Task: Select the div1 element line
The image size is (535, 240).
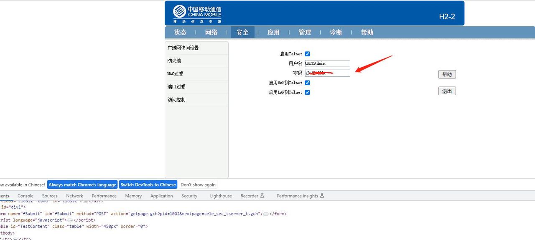Action: pos(13,207)
